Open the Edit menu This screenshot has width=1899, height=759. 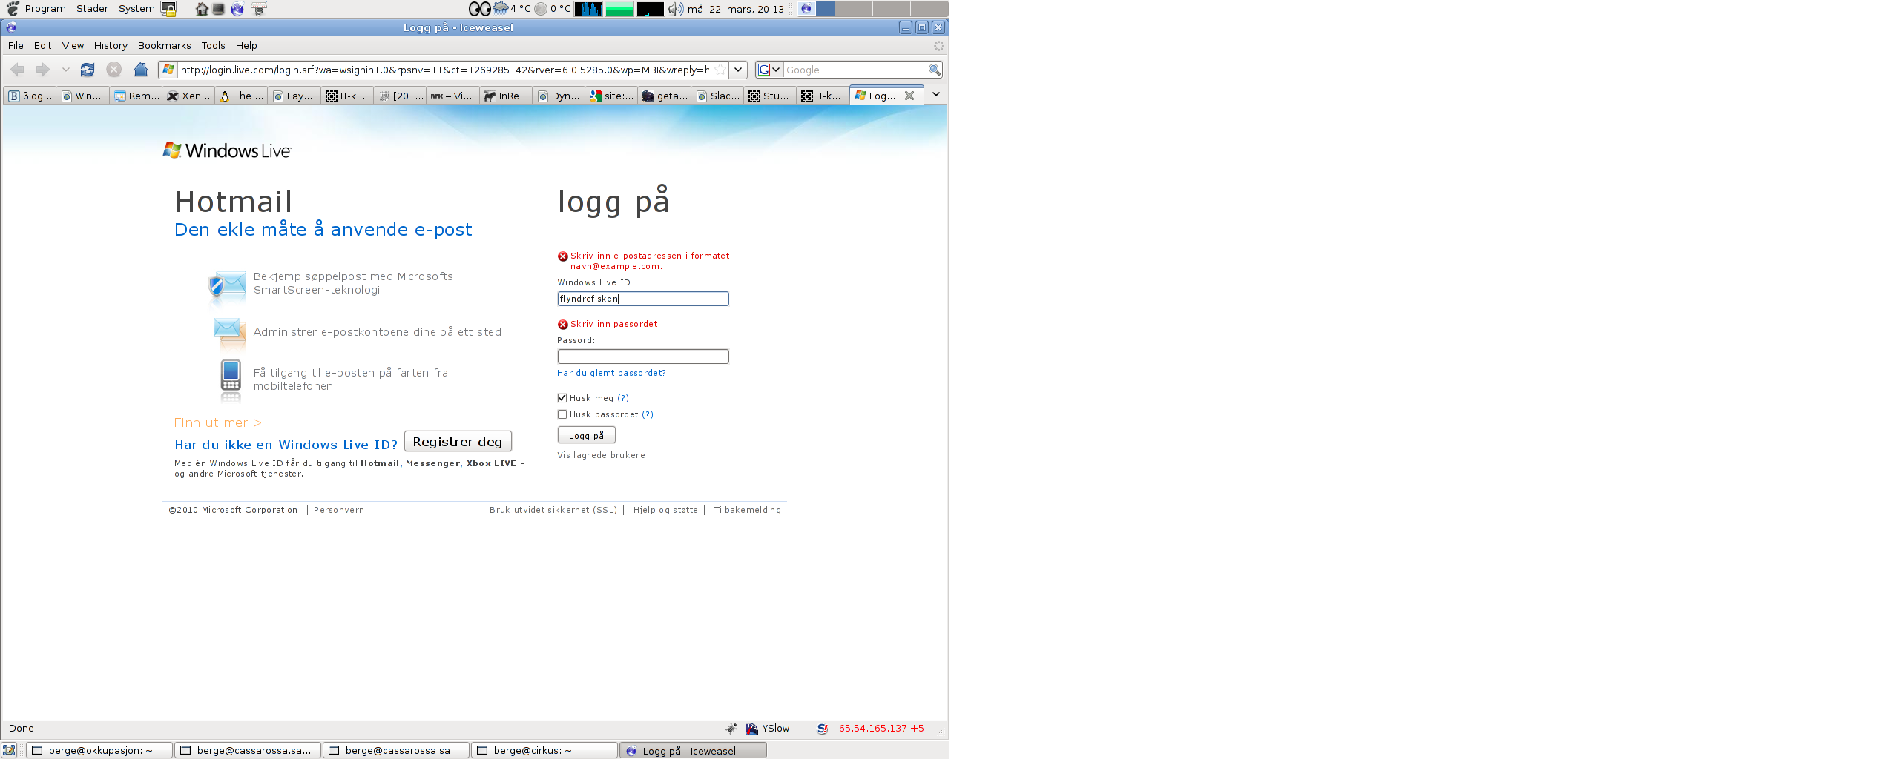click(42, 46)
